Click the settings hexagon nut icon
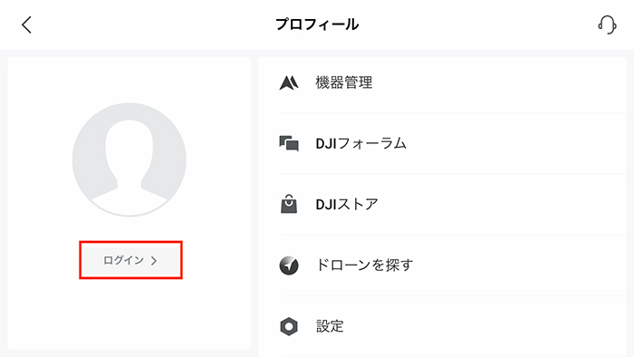 [x=289, y=326]
